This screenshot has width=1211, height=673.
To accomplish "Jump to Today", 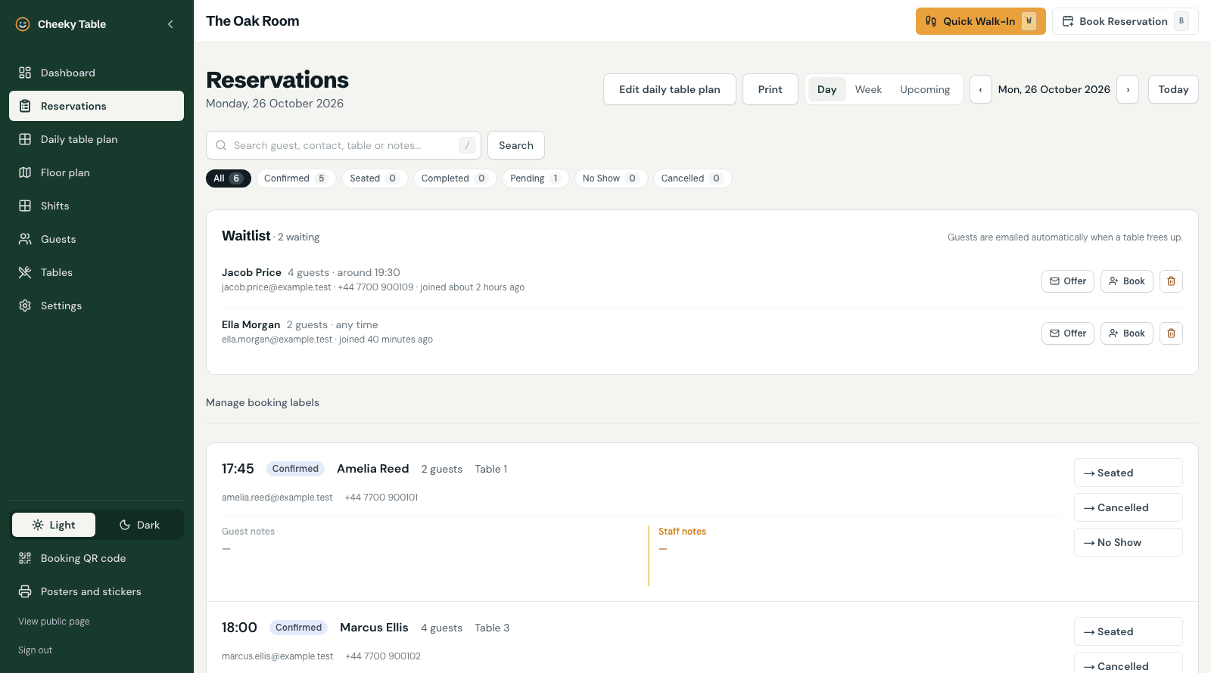I will pyautogui.click(x=1173, y=89).
